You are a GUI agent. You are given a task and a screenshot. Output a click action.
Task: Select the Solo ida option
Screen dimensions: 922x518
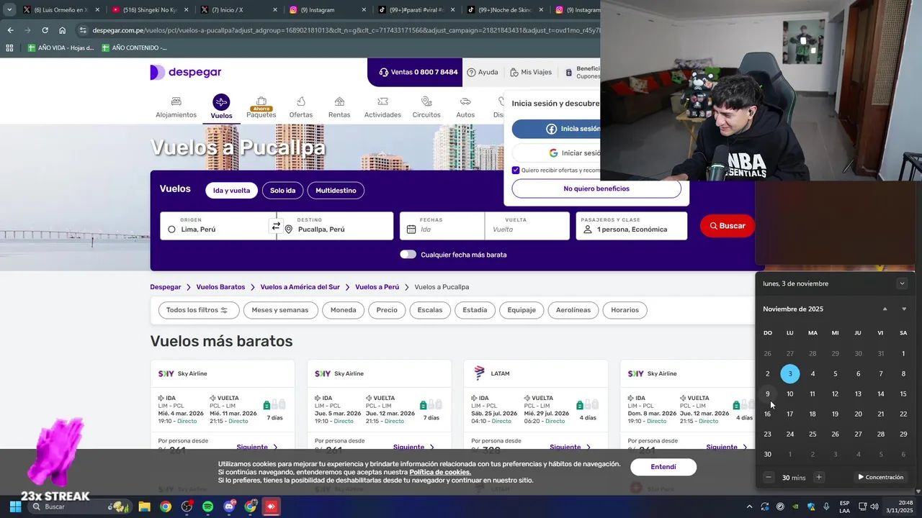click(x=282, y=191)
